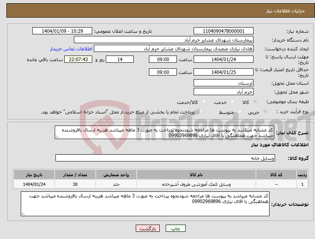
Task: Click the resize grip of description textarea
Action: click(57, 137)
